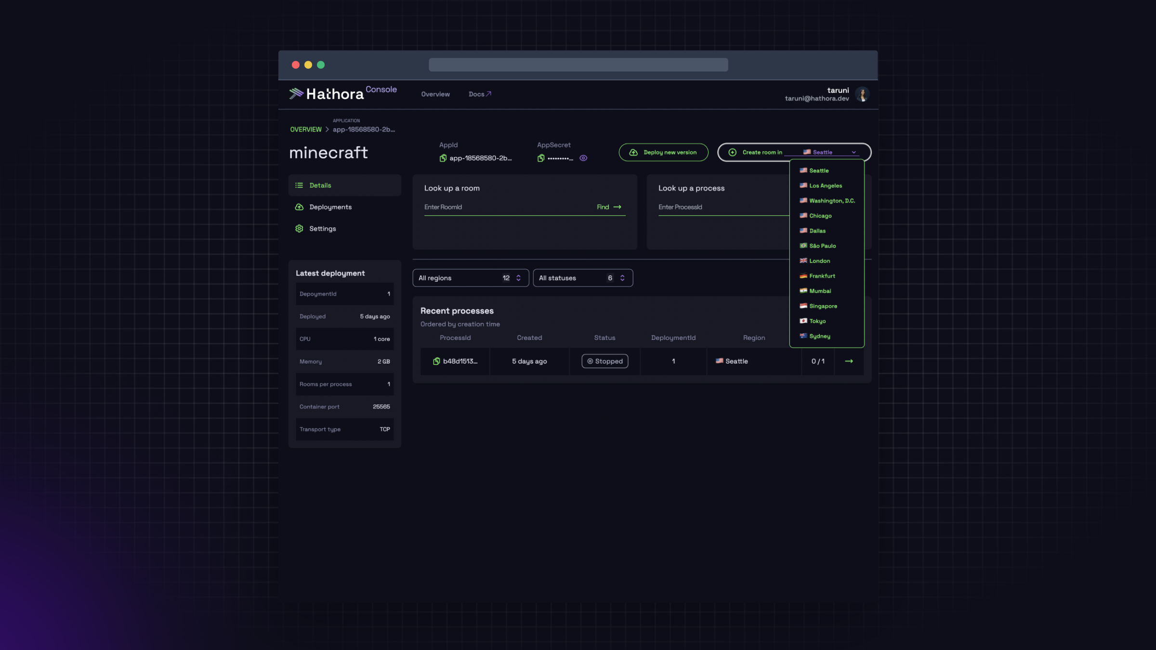Viewport: 1156px width, 650px height.
Task: Click the browser address bar
Action: pyautogui.click(x=578, y=65)
